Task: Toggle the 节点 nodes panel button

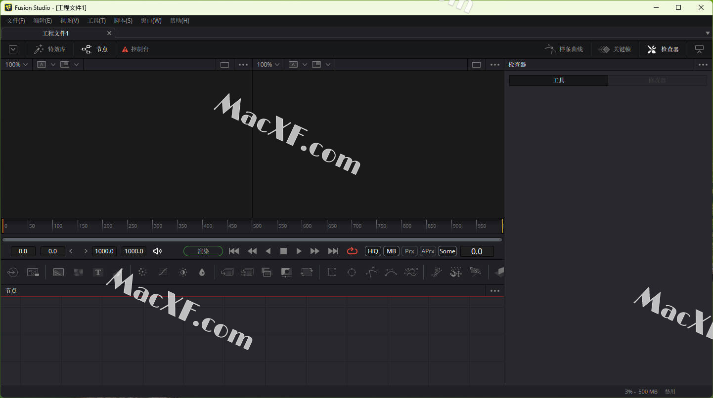Action: (94, 49)
